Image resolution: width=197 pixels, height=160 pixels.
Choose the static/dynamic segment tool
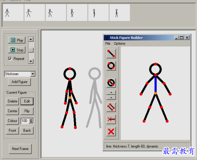[111, 119]
